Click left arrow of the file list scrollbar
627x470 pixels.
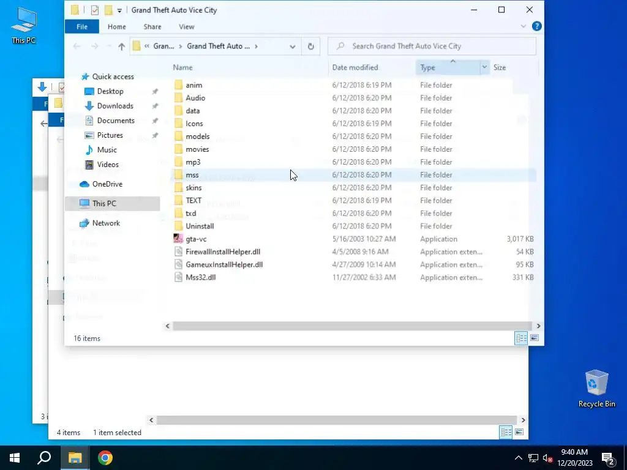click(168, 326)
